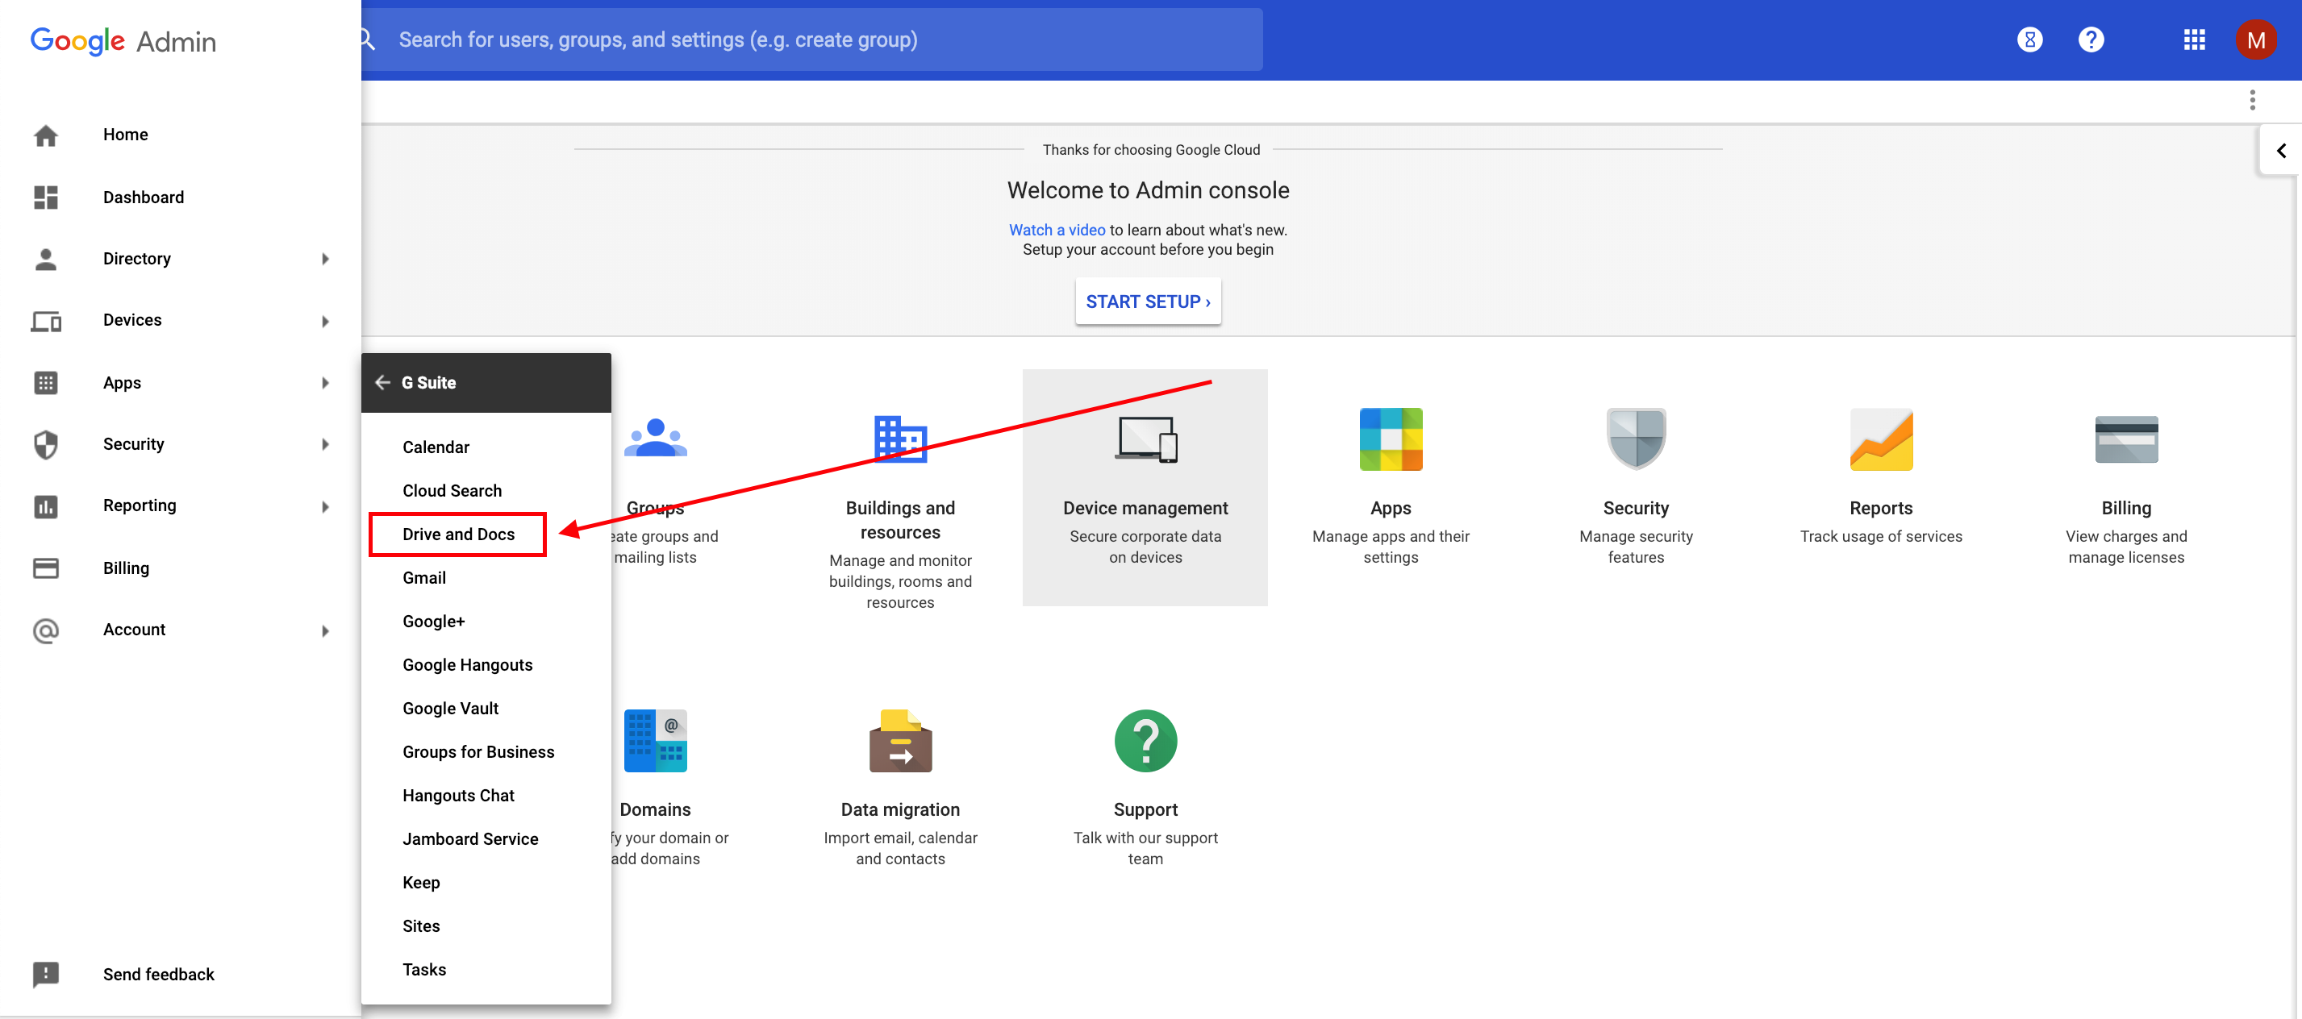The width and height of the screenshot is (2302, 1019).
Task: Open the green Support question icon
Action: pyautogui.click(x=1145, y=740)
